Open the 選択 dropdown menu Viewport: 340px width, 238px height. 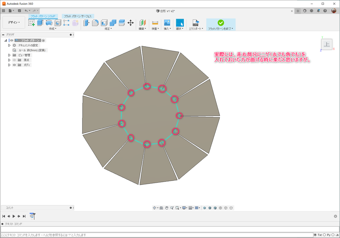coord(180,29)
